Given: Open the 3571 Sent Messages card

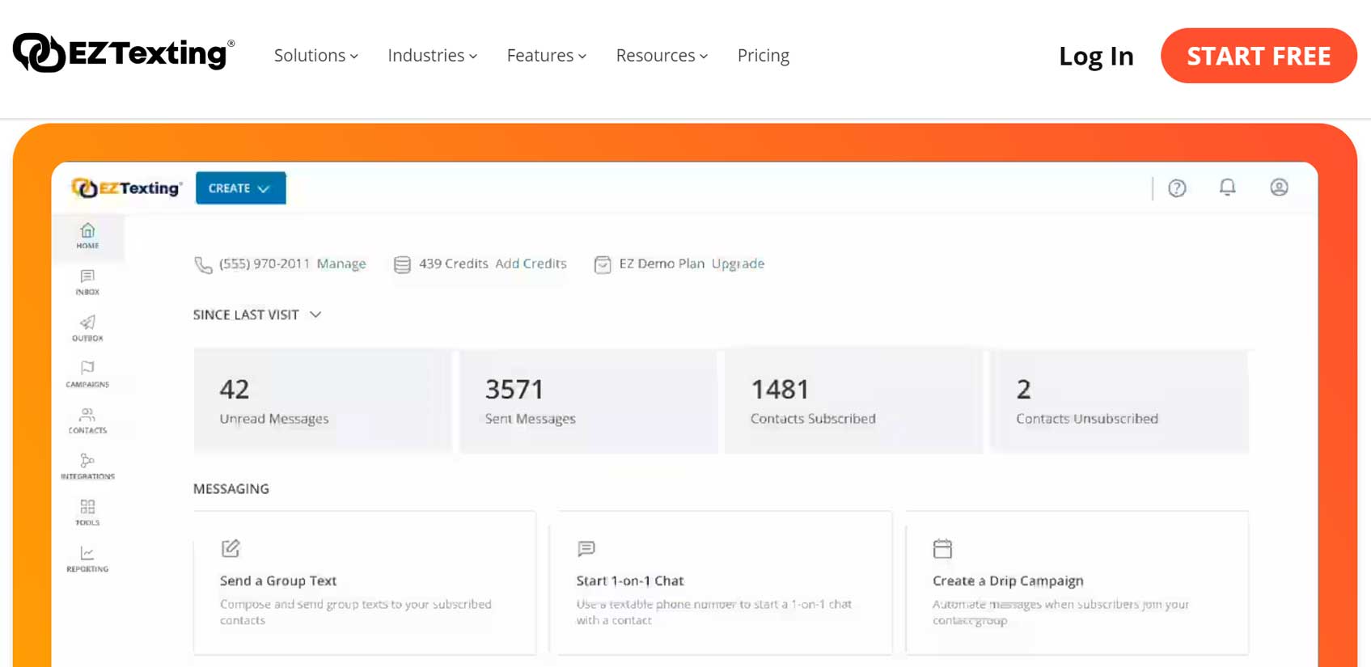Looking at the screenshot, I should point(588,401).
